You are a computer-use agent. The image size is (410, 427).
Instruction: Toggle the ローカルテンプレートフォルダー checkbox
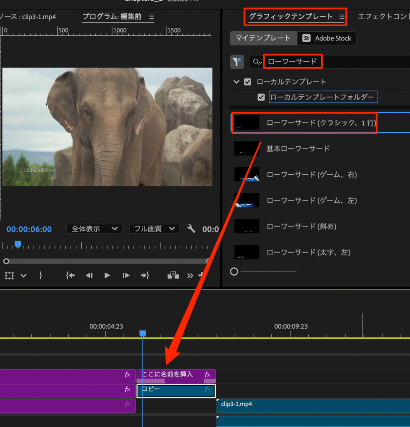pos(261,97)
